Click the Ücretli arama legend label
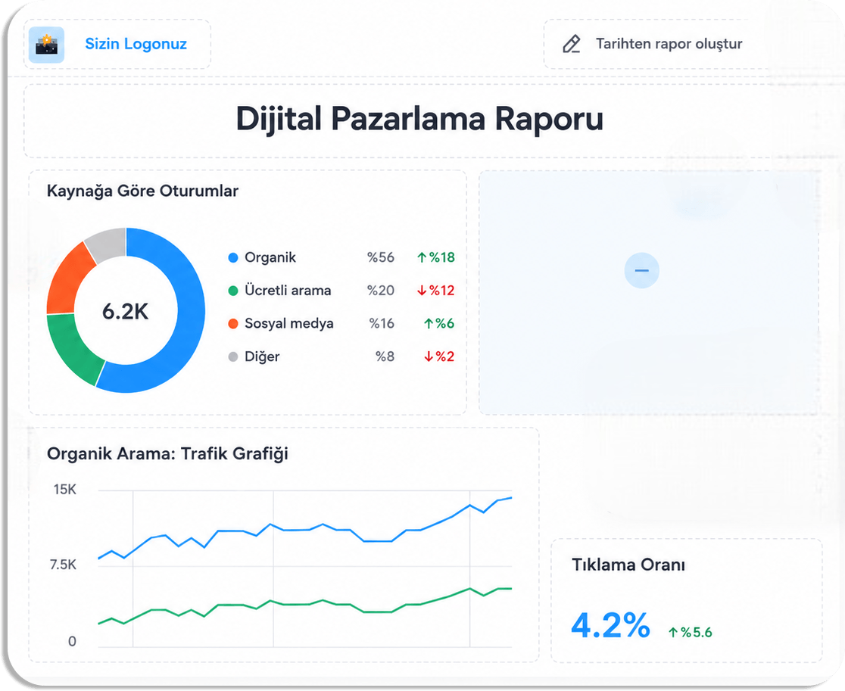Viewport: 845px width, 691px height. [x=288, y=291]
